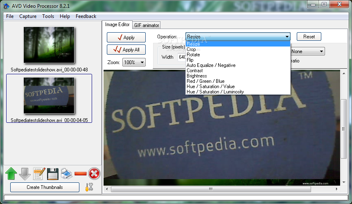Maximize the AVD Video Processor window
The image size is (352, 204).
tap(324, 4)
